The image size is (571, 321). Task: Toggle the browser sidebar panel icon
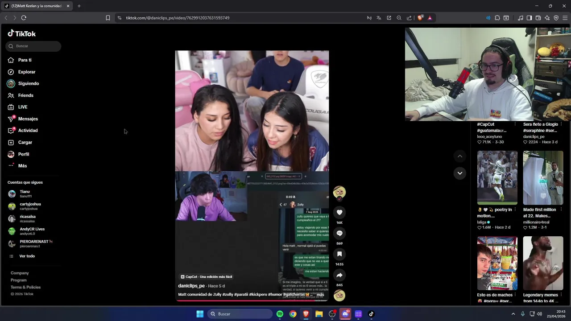click(529, 18)
